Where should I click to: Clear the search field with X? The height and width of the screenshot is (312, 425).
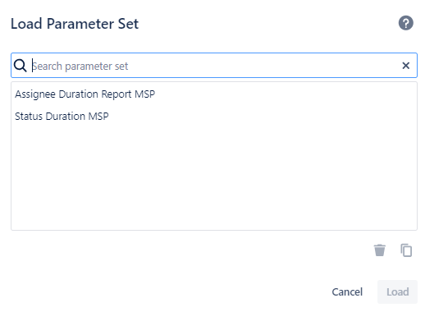[x=406, y=66]
